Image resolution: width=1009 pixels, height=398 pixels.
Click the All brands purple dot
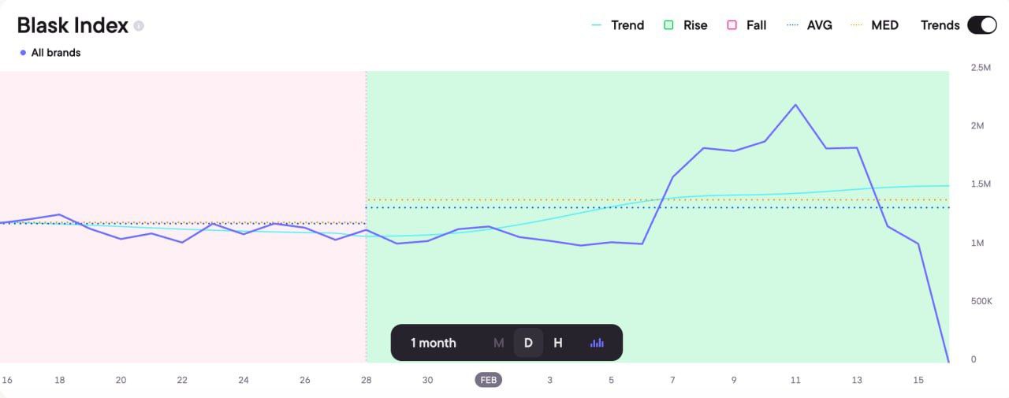tap(23, 53)
